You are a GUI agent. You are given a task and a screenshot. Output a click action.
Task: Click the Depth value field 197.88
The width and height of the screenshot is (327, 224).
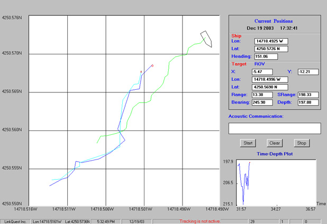tap(307, 102)
